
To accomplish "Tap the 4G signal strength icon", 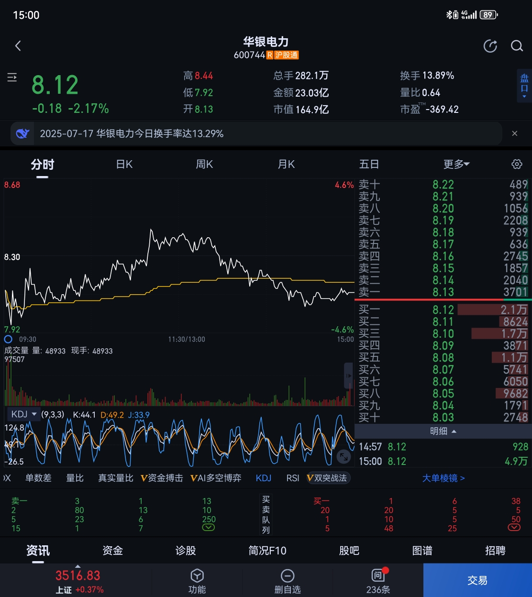I will coord(468,15).
